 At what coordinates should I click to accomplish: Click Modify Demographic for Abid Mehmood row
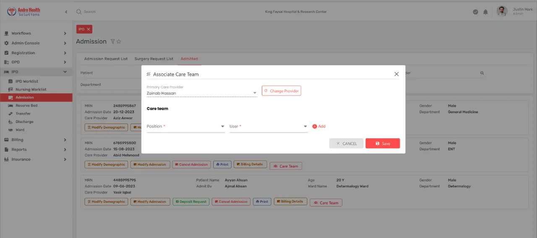pos(106,165)
